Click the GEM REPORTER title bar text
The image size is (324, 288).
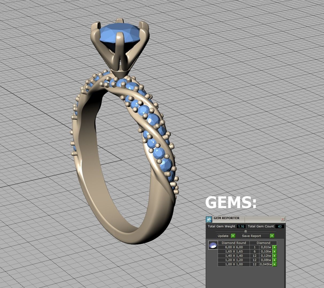point(227,218)
